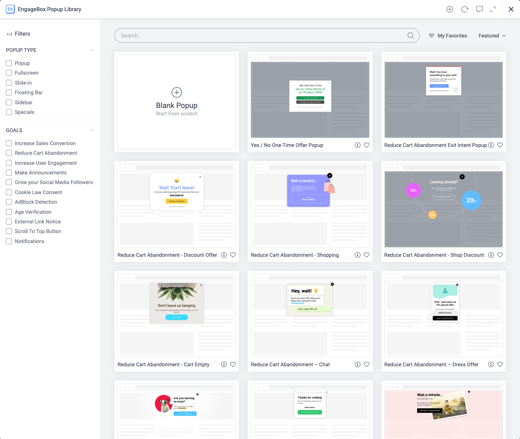The width and height of the screenshot is (520, 439).
Task: Open the Chat template preview
Action: point(310,315)
